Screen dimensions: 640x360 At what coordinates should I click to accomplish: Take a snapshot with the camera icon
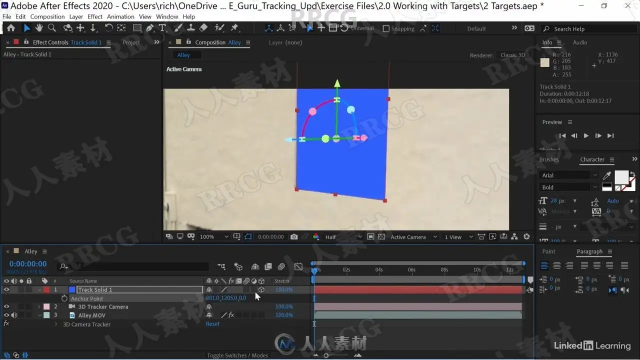click(294, 237)
